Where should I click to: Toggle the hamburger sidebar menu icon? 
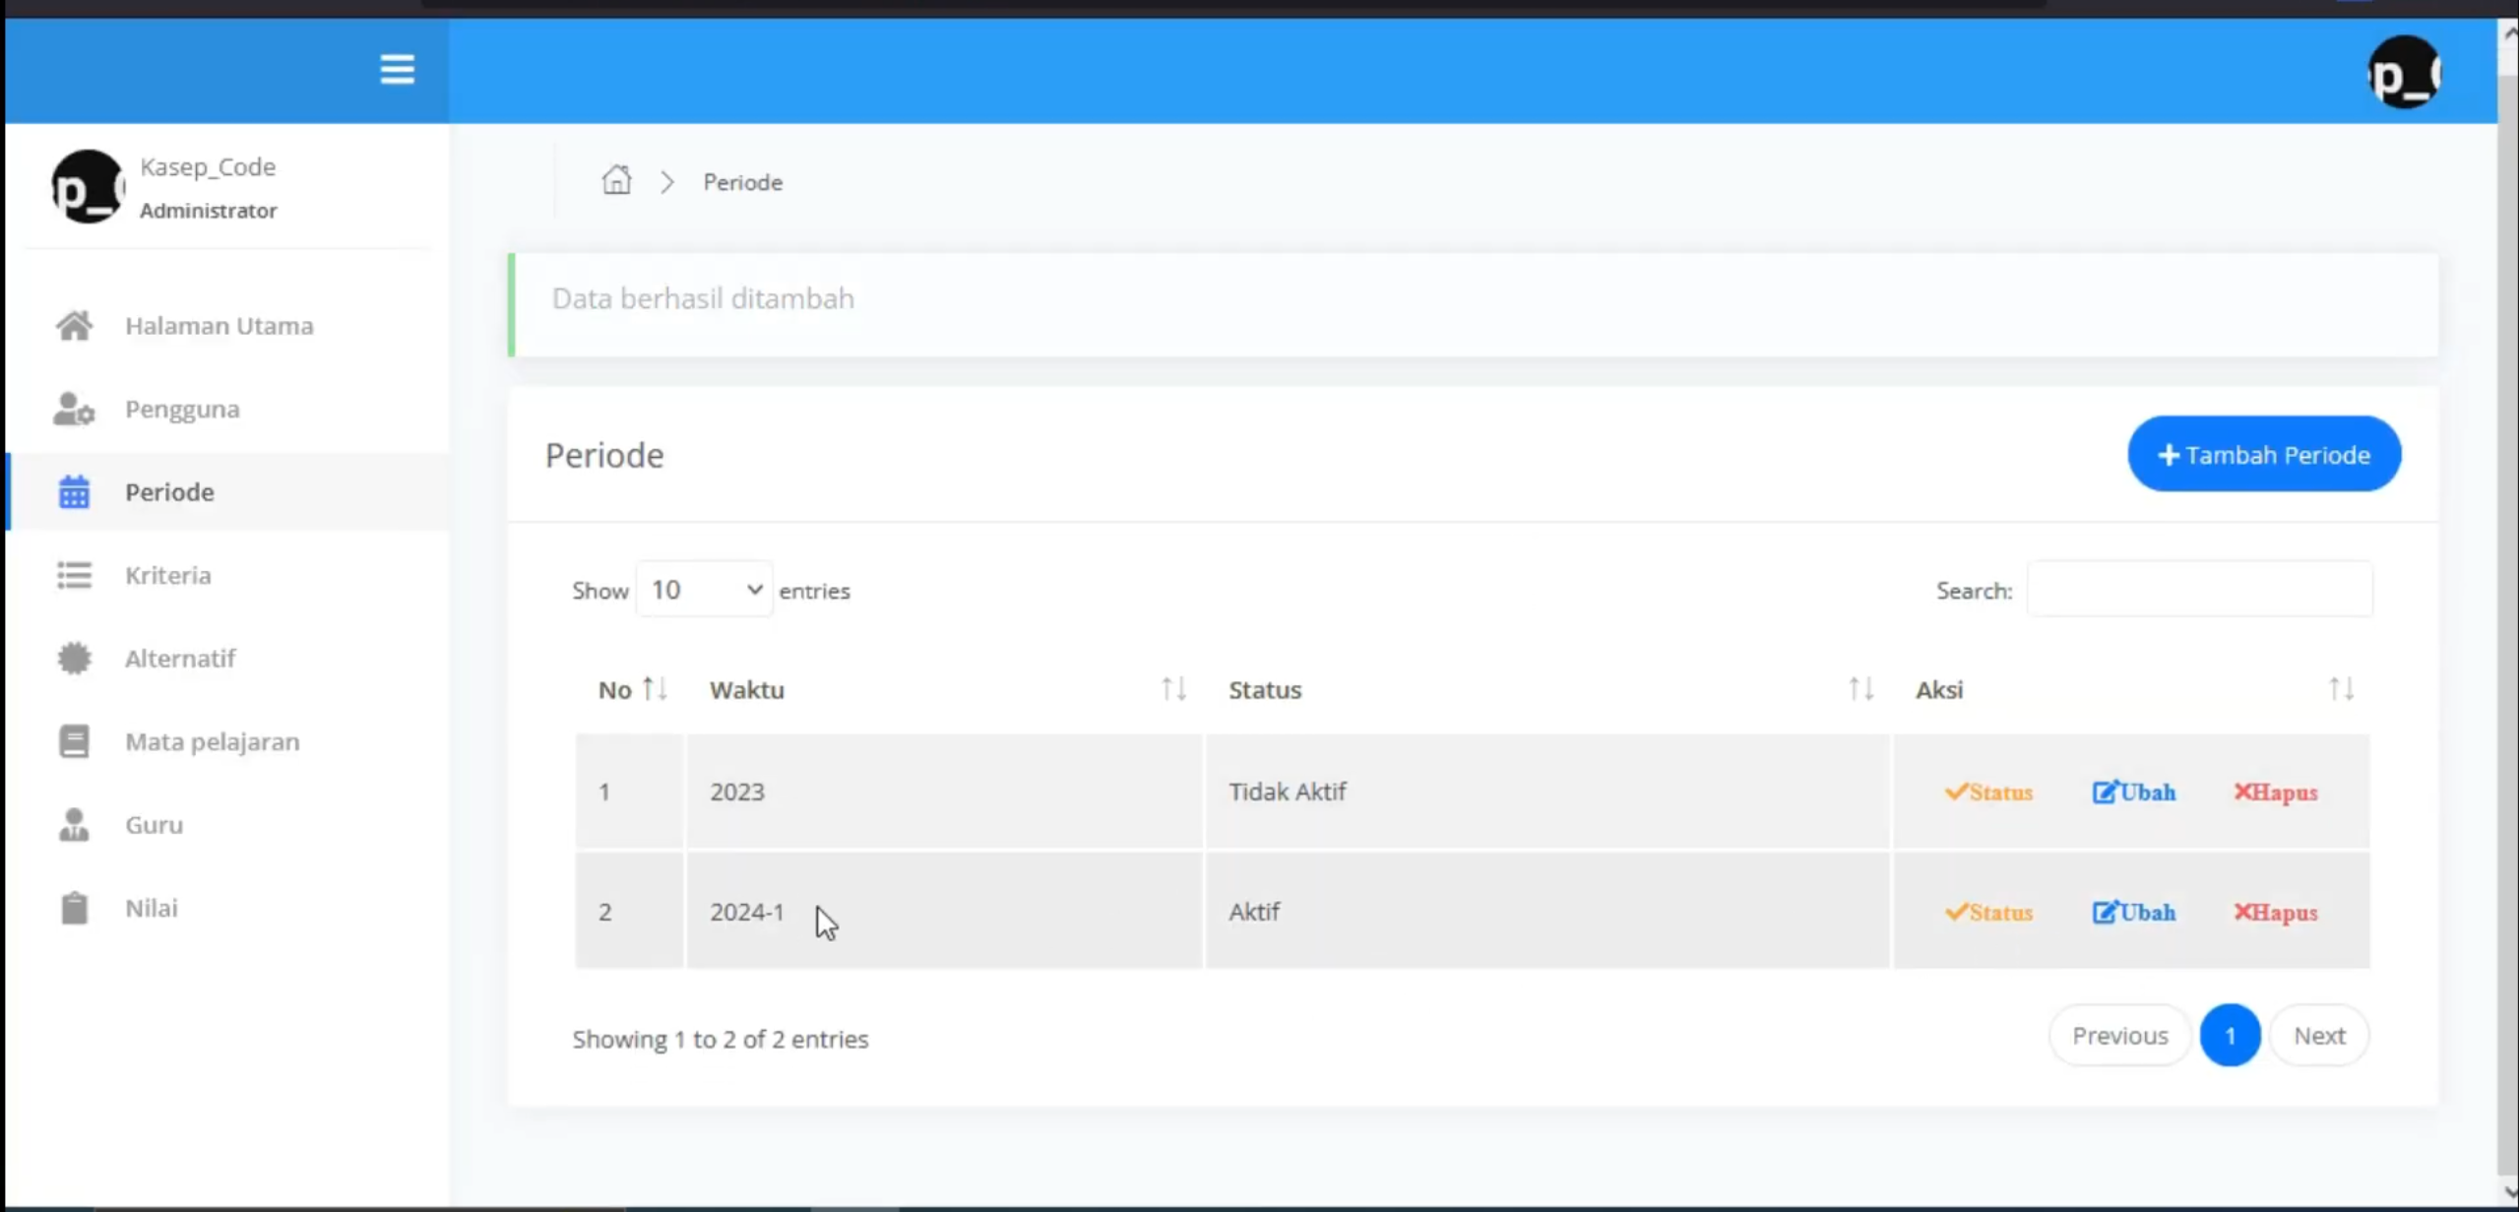[397, 70]
